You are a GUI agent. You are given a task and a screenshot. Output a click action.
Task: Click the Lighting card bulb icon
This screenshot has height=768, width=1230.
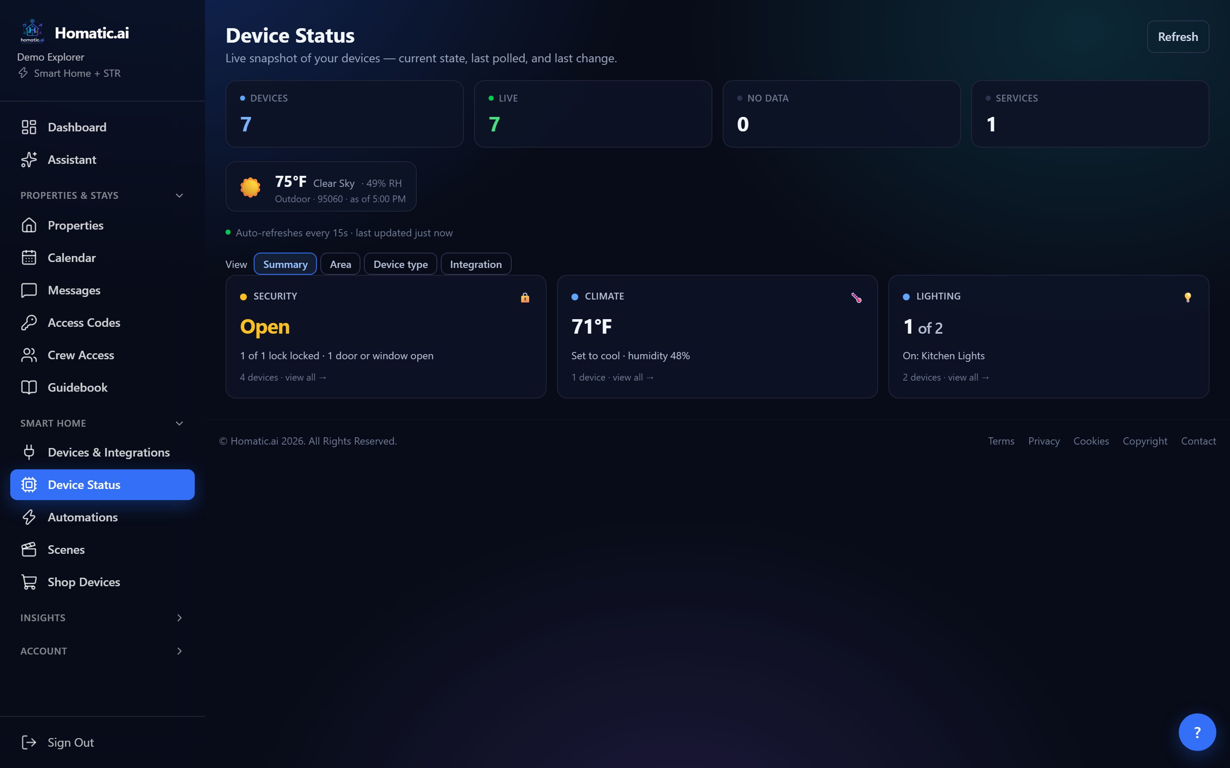click(1188, 298)
